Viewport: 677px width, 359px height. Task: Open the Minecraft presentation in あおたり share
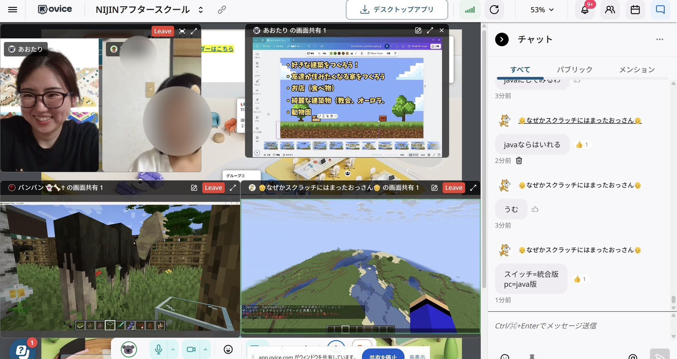[x=351, y=98]
